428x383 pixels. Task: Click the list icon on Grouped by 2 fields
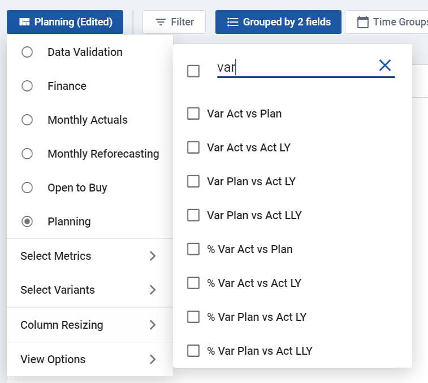point(233,22)
